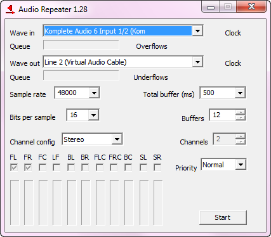
Task: Open the Wave in device dropdown
Action: (123, 31)
